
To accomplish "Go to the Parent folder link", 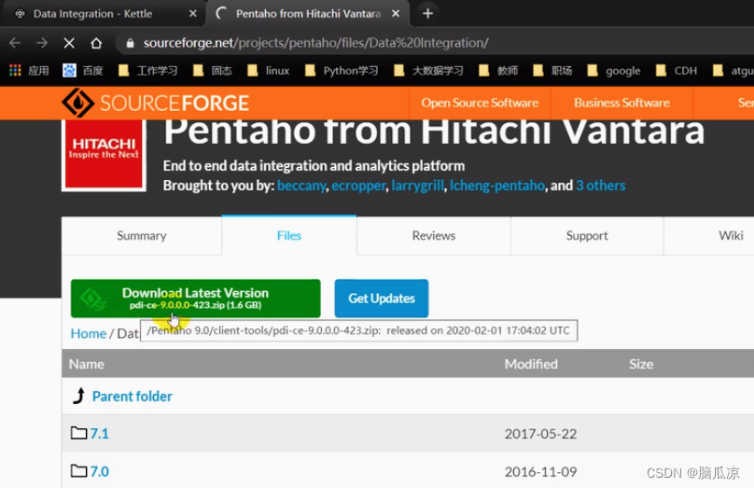I will tap(133, 397).
